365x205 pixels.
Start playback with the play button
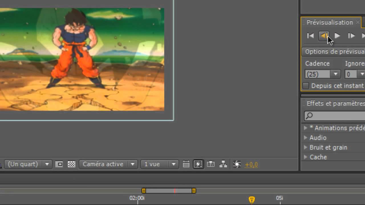(337, 36)
